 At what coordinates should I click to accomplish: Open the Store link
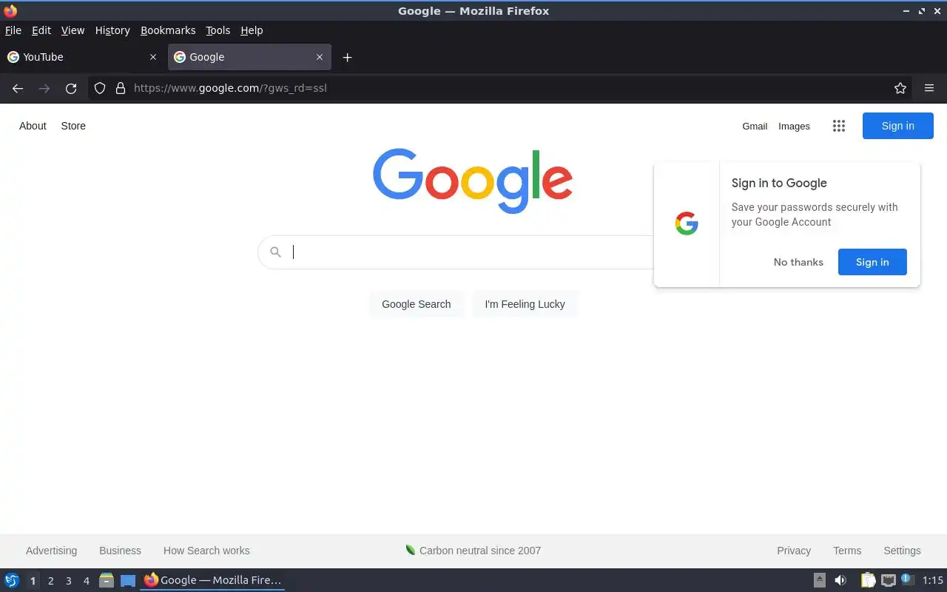coord(73,126)
